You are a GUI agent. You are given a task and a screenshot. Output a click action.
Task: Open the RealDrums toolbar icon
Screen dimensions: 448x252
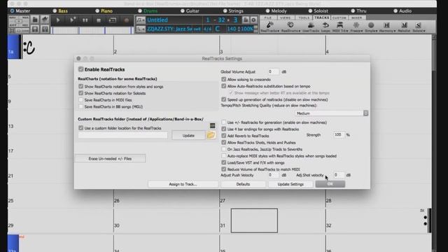pyautogui.click(x=290, y=27)
